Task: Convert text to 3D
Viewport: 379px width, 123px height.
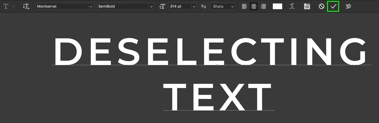Action: [348, 6]
